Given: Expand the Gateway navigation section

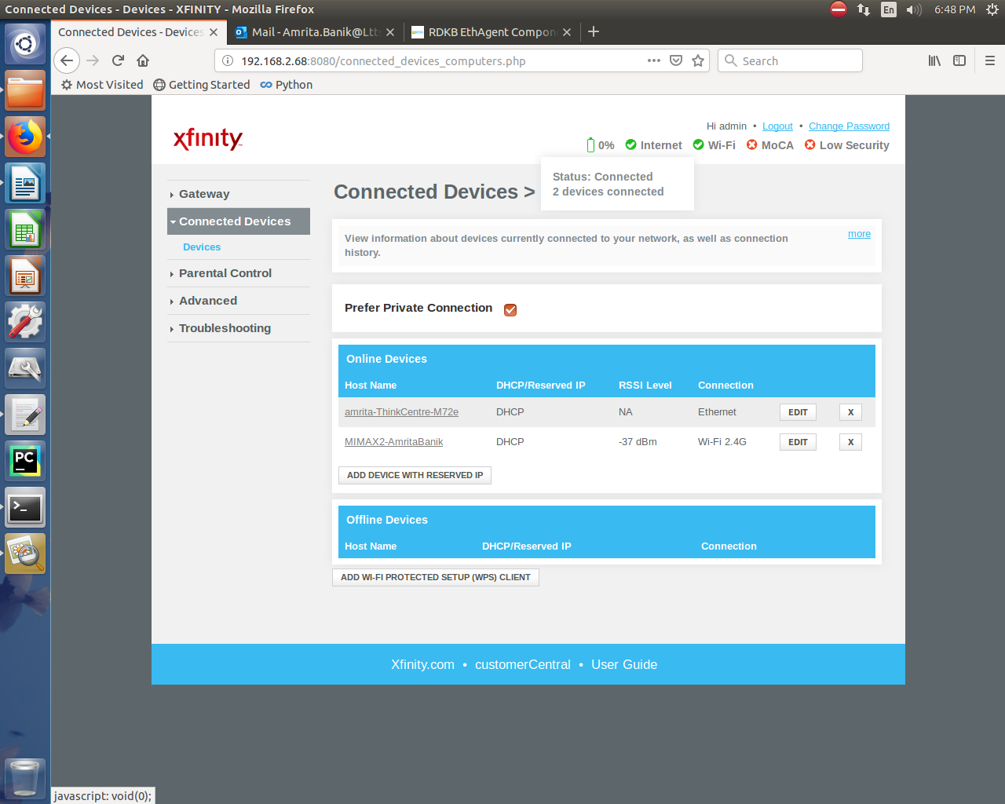Looking at the screenshot, I should point(204,194).
